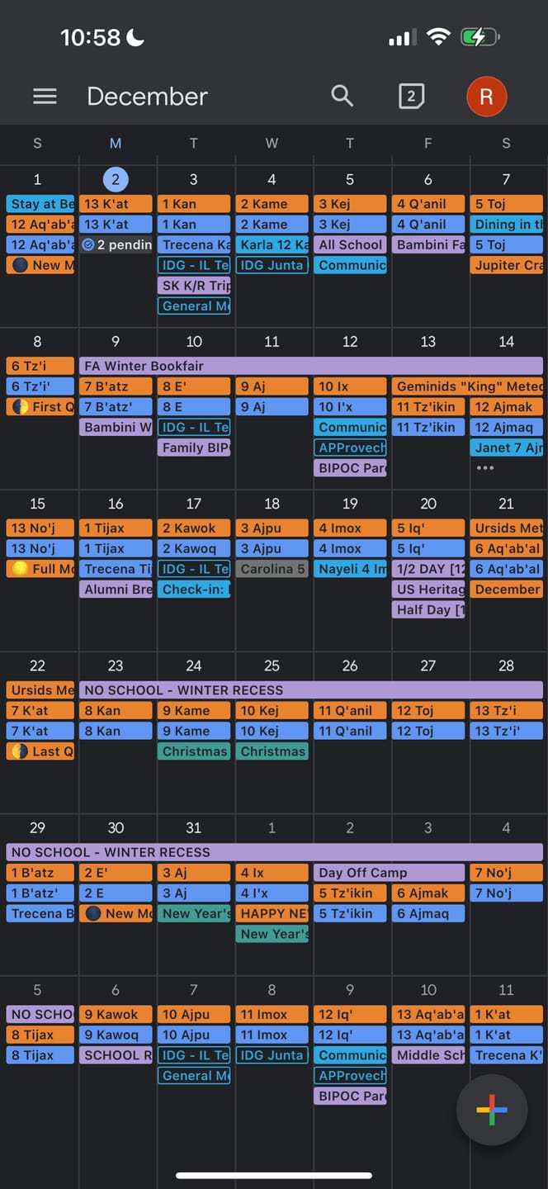Open the 2 pending tasks item
The height and width of the screenshot is (1189, 548).
coord(116,244)
